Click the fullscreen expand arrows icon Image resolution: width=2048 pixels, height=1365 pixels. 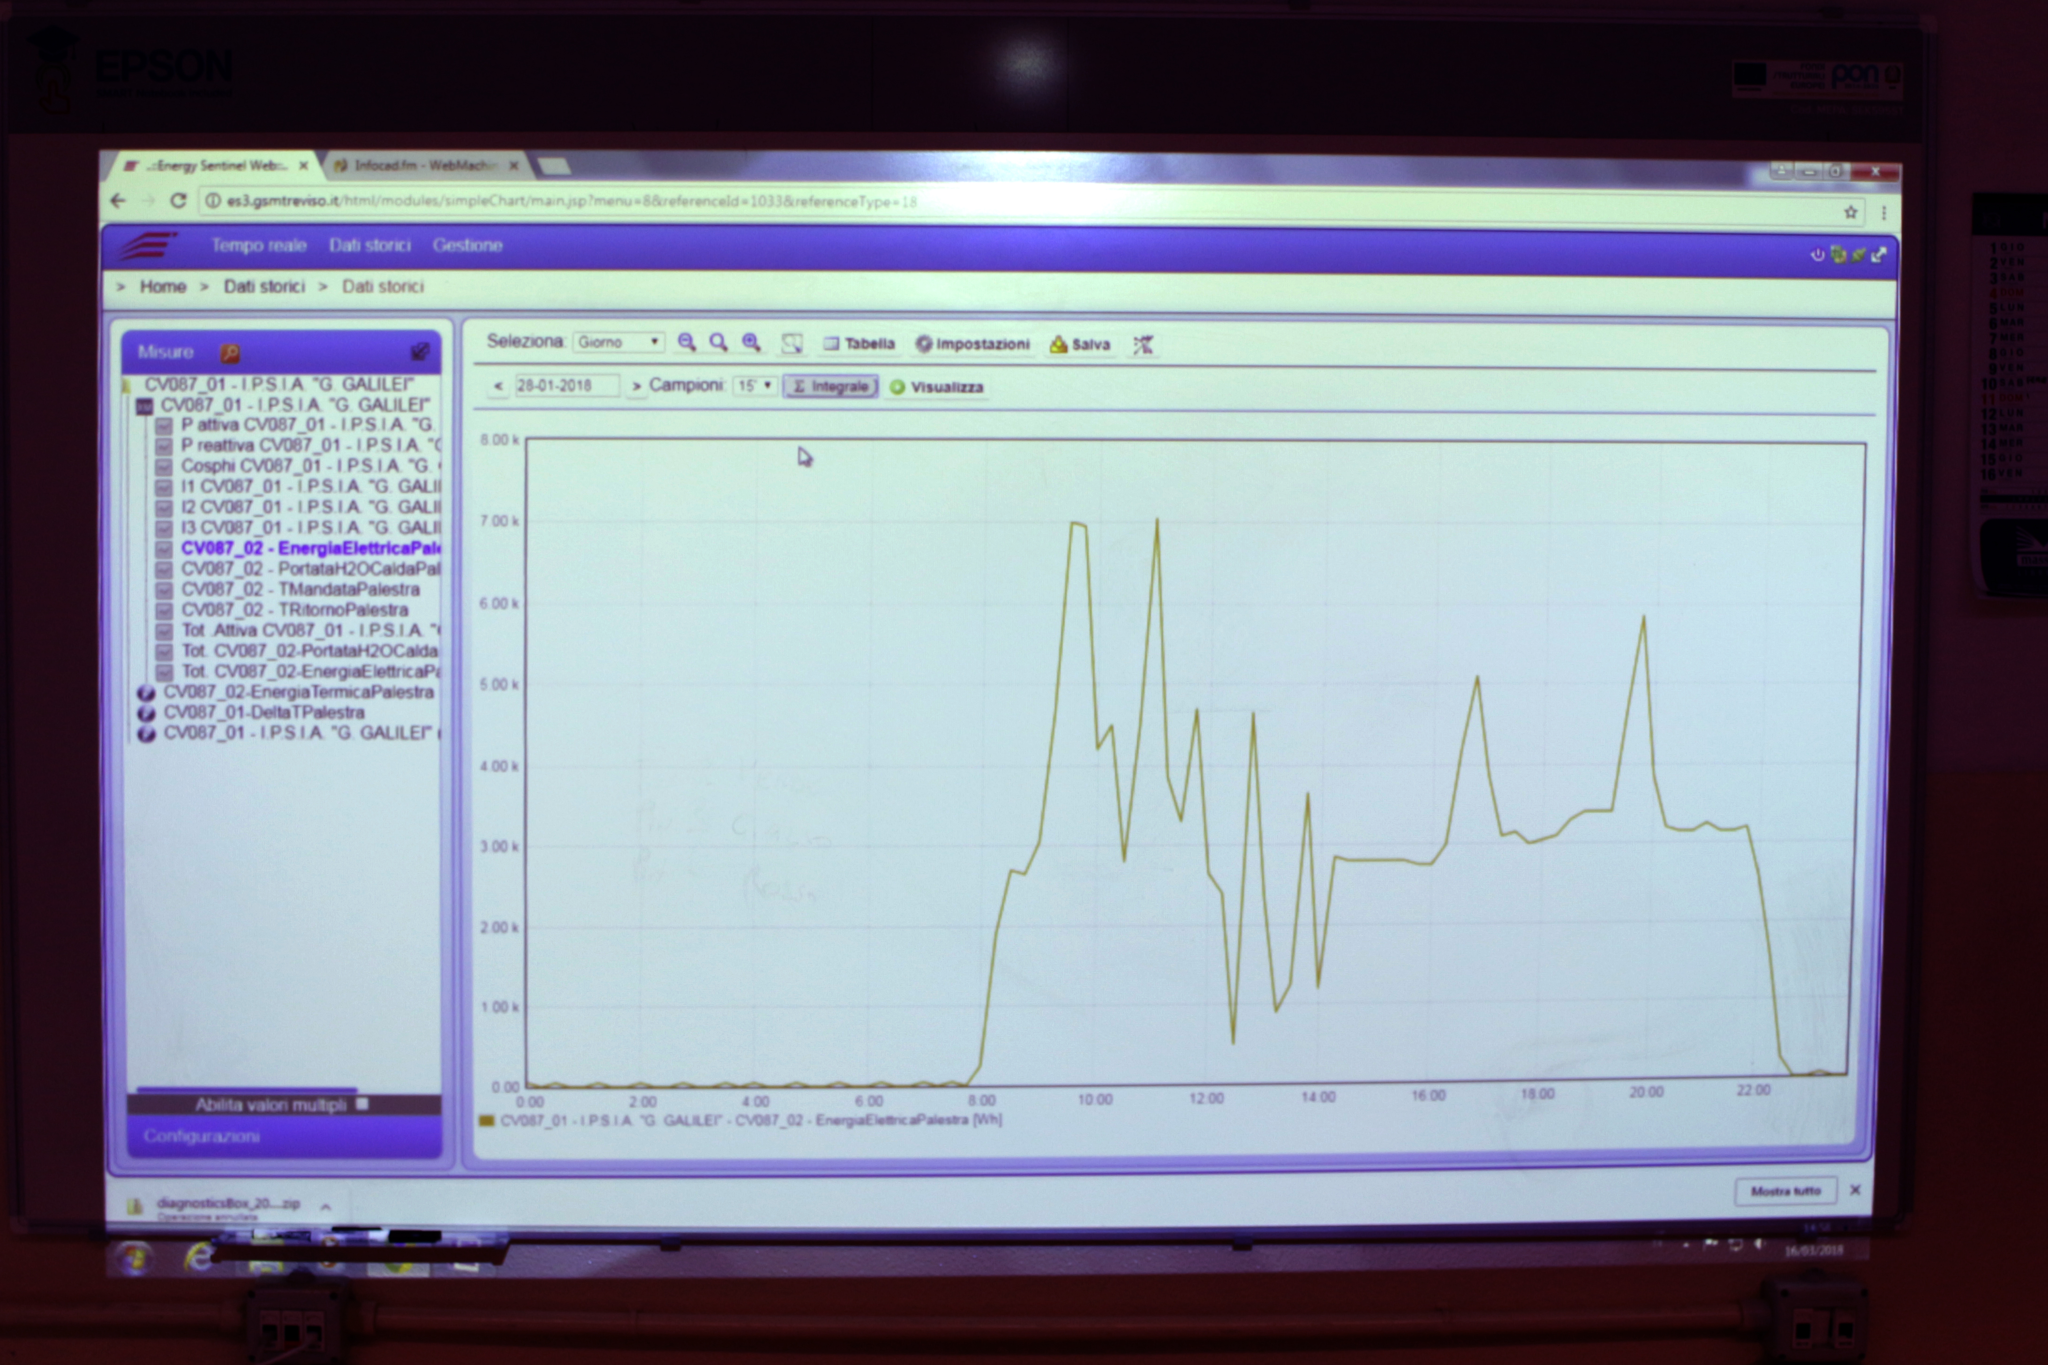[1878, 254]
